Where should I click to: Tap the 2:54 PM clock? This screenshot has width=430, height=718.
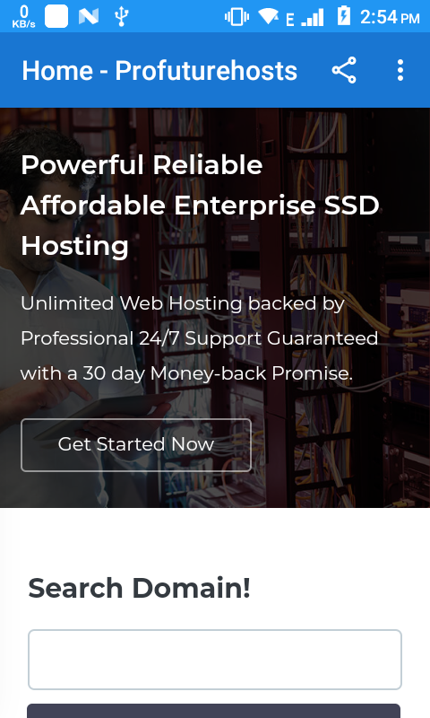[x=390, y=17]
